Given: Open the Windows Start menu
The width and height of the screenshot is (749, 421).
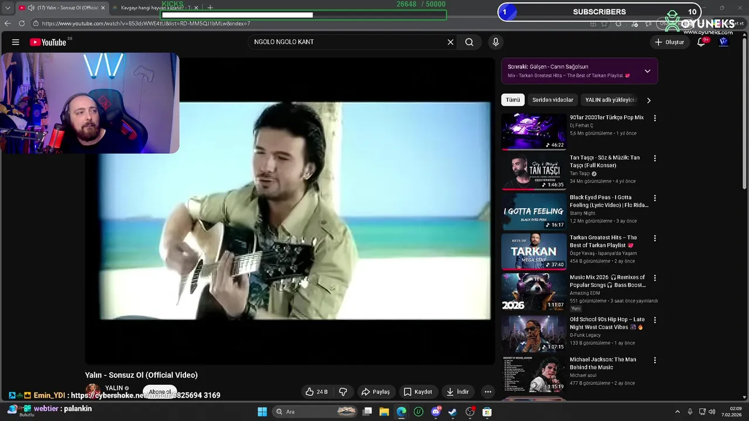Looking at the screenshot, I should pos(262,412).
